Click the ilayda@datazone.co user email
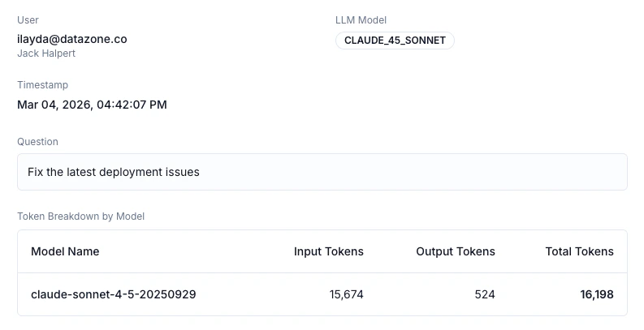Image resolution: width=644 pixels, height=330 pixels. [x=71, y=39]
